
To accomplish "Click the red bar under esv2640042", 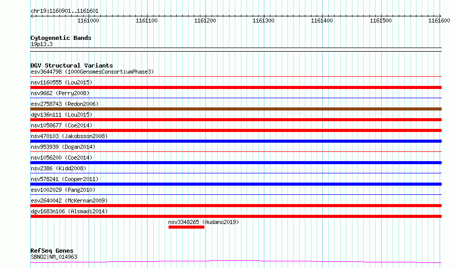I will tap(236, 206).
